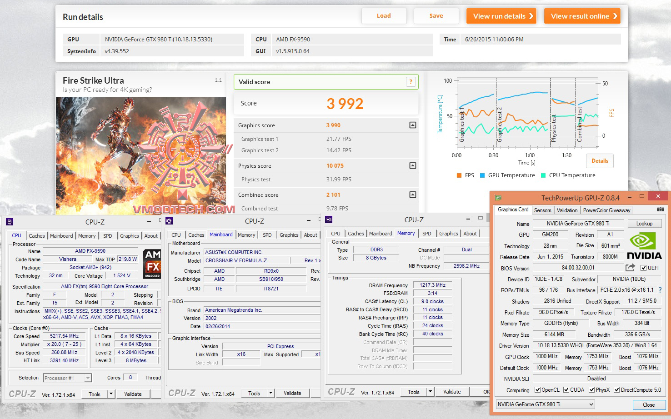
Task: Click Tools button in the first CPU-Z window
Action: click(95, 394)
